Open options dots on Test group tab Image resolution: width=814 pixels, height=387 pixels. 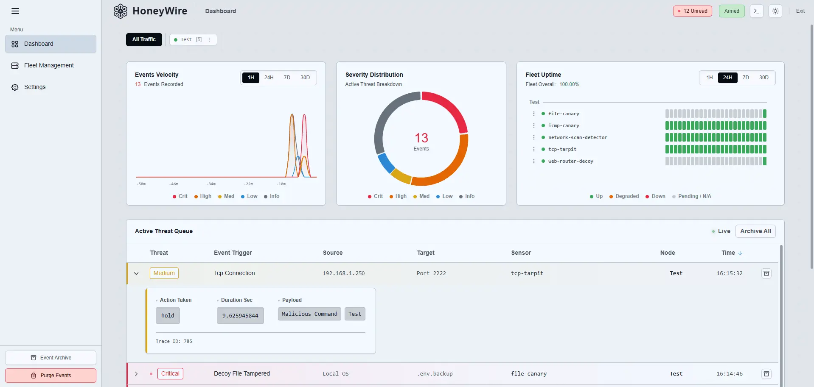tap(209, 40)
